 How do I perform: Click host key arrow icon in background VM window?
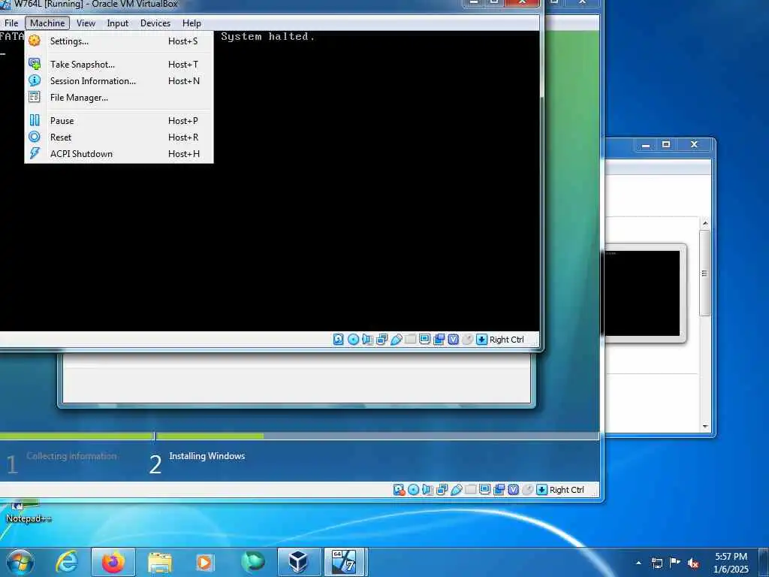(x=542, y=490)
